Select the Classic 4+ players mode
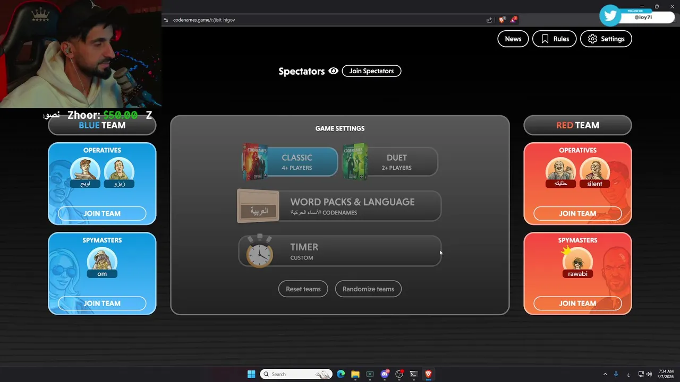 [x=290, y=162]
